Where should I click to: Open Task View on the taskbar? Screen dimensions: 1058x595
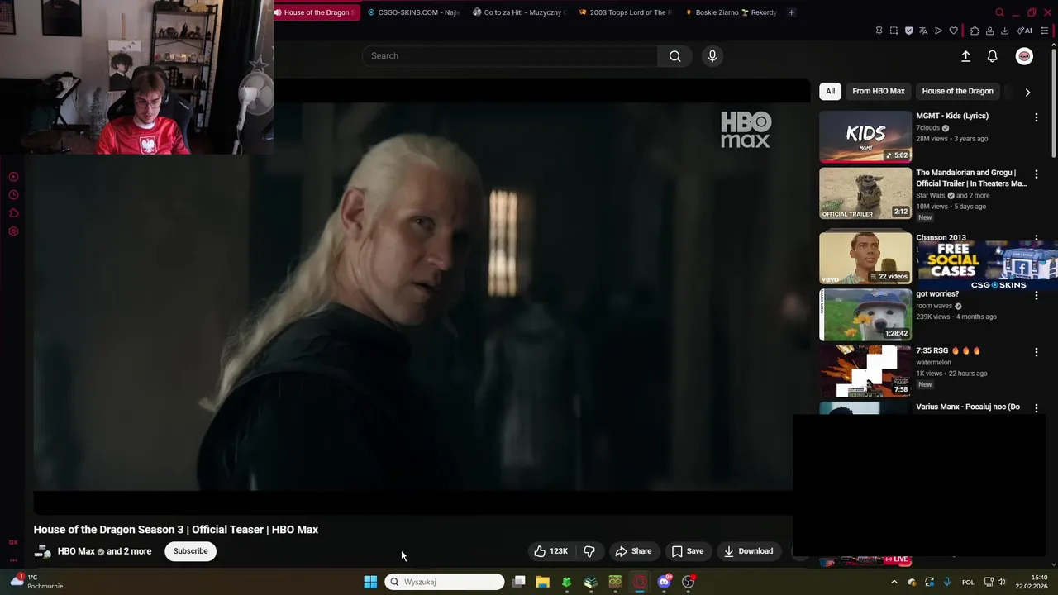click(518, 582)
